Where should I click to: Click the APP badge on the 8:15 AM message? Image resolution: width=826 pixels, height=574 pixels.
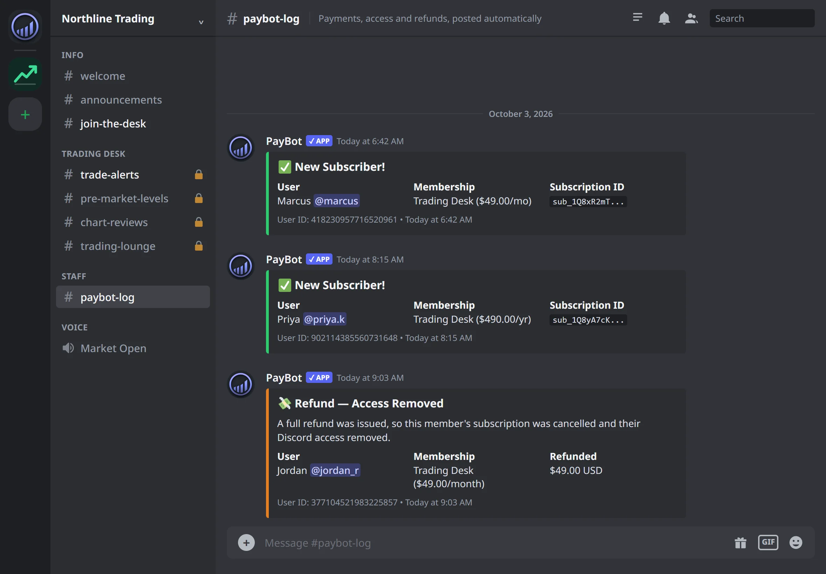(319, 259)
